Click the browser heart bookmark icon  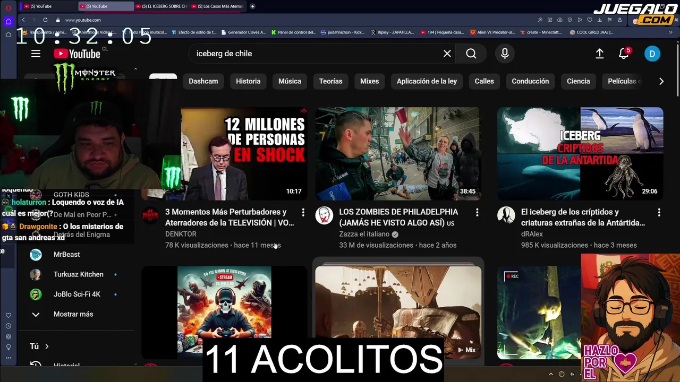[x=590, y=20]
